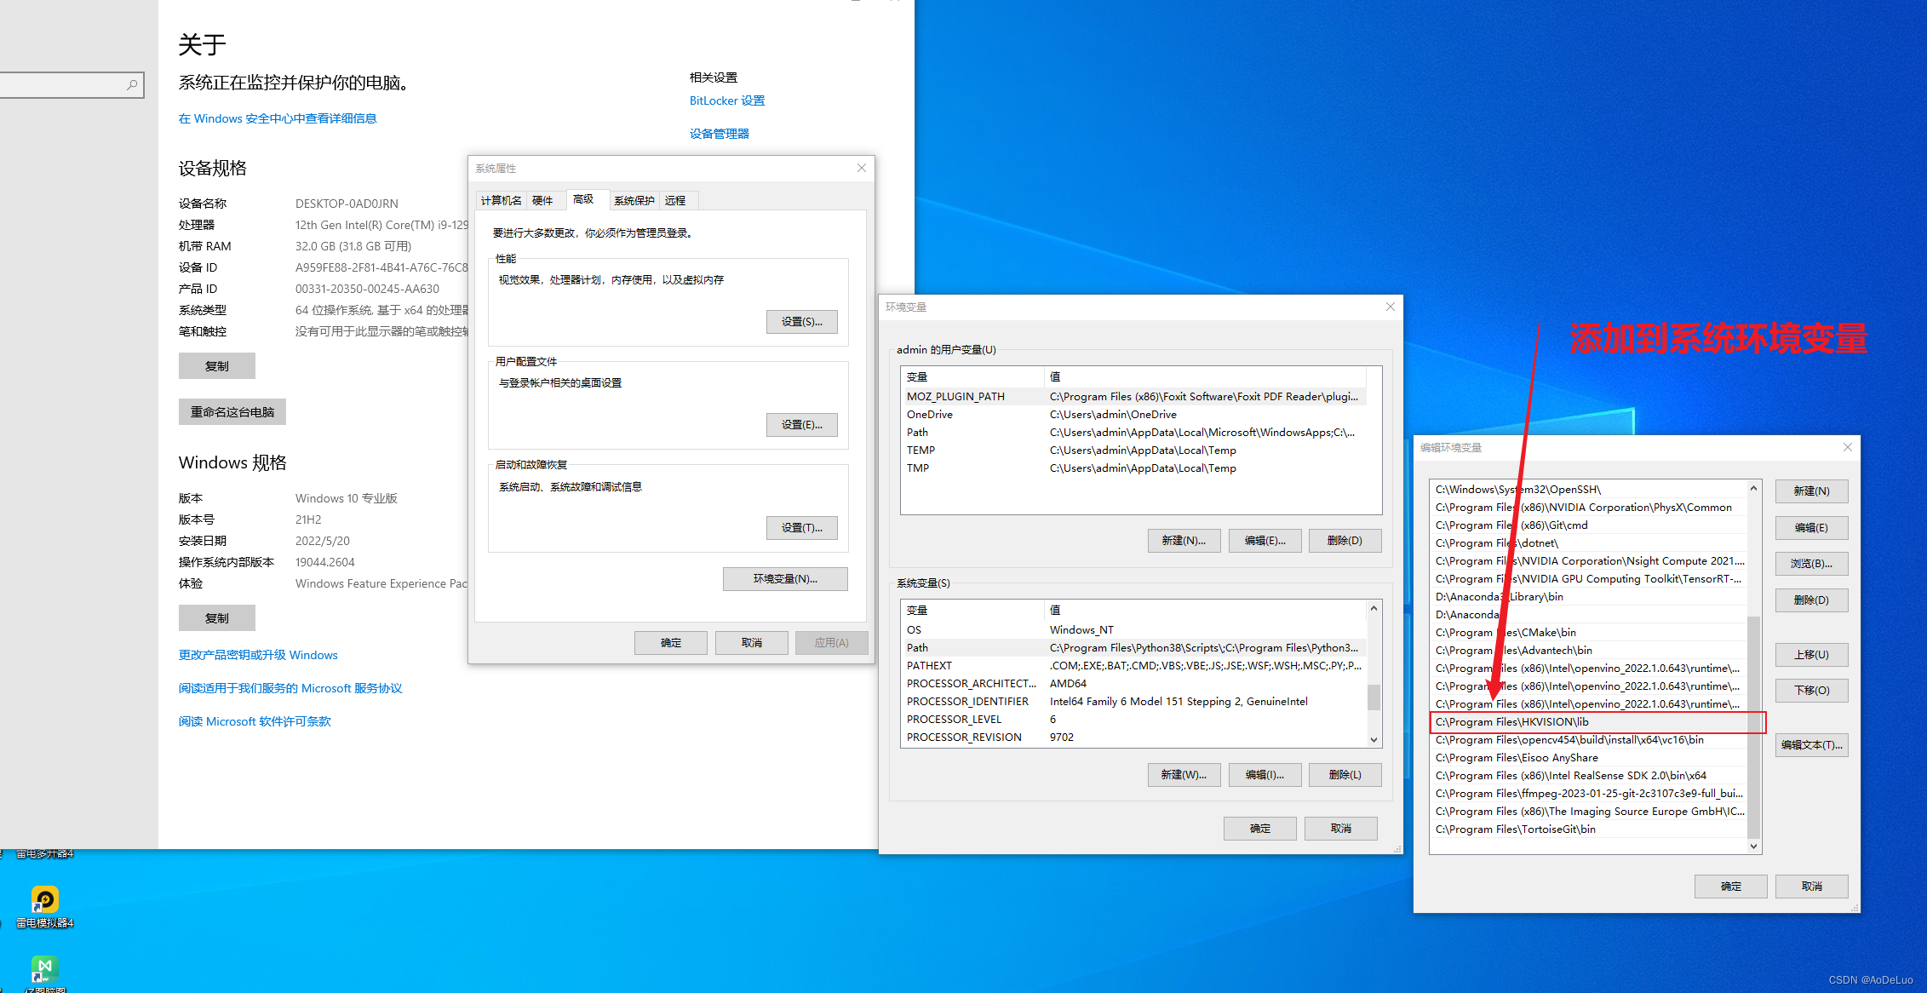Open 环境变量(N) button
The width and height of the screenshot is (1927, 993).
pos(785,579)
